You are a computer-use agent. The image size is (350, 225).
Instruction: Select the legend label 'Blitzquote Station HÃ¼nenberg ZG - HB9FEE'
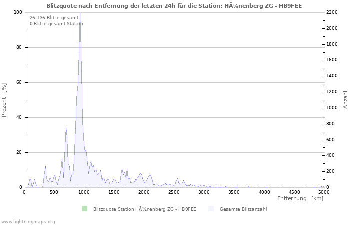(x=145, y=209)
